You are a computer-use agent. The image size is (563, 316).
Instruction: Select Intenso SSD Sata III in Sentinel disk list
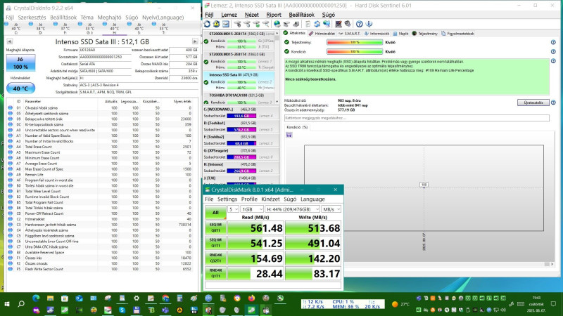tap(239, 81)
